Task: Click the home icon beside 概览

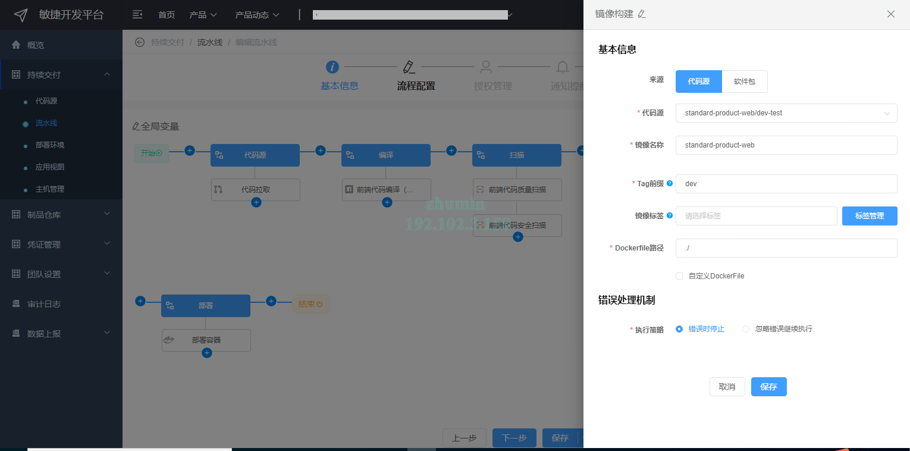Action: 16,45
